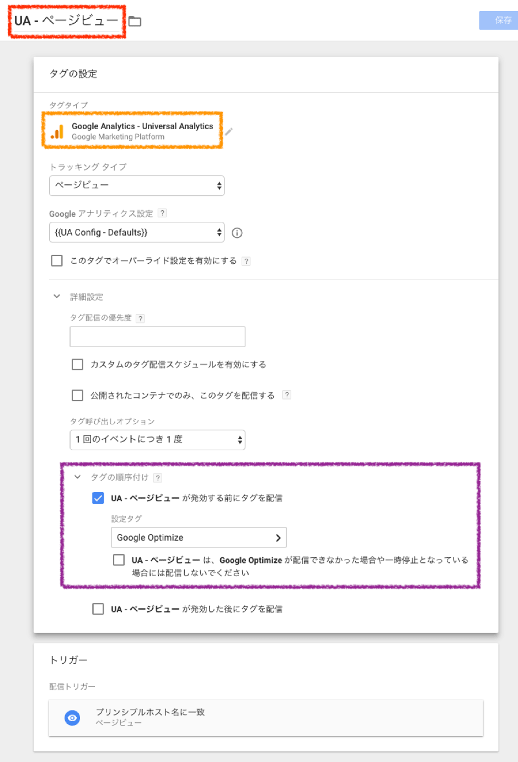Open the トラッキング タイプ dropdown
The image size is (518, 762).
(137, 185)
